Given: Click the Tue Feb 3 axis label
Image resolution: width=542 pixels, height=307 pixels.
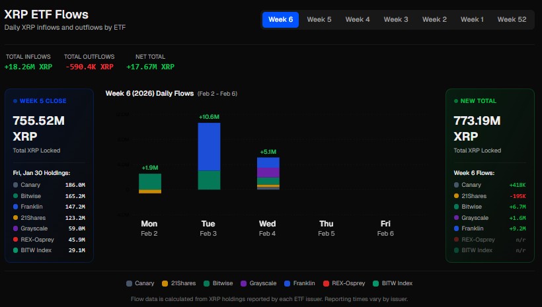Looking at the screenshot, I should (208, 228).
